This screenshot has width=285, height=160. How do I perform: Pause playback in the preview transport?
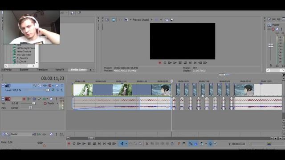180,63
